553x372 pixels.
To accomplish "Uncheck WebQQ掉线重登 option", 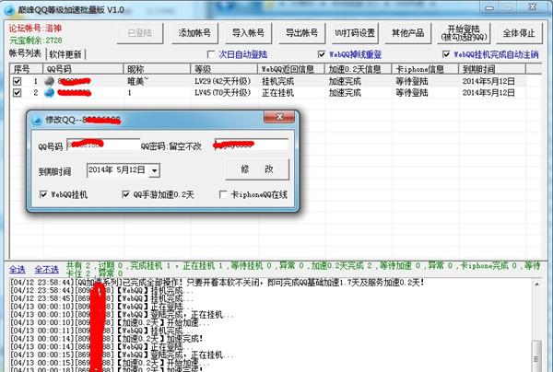I will pos(322,54).
